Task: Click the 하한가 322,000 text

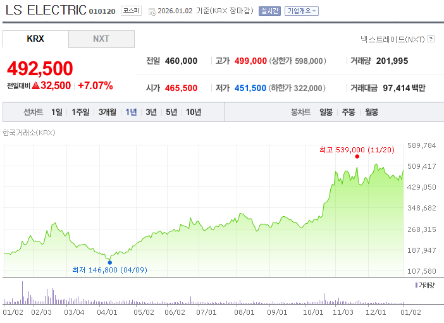Action: coord(297,88)
